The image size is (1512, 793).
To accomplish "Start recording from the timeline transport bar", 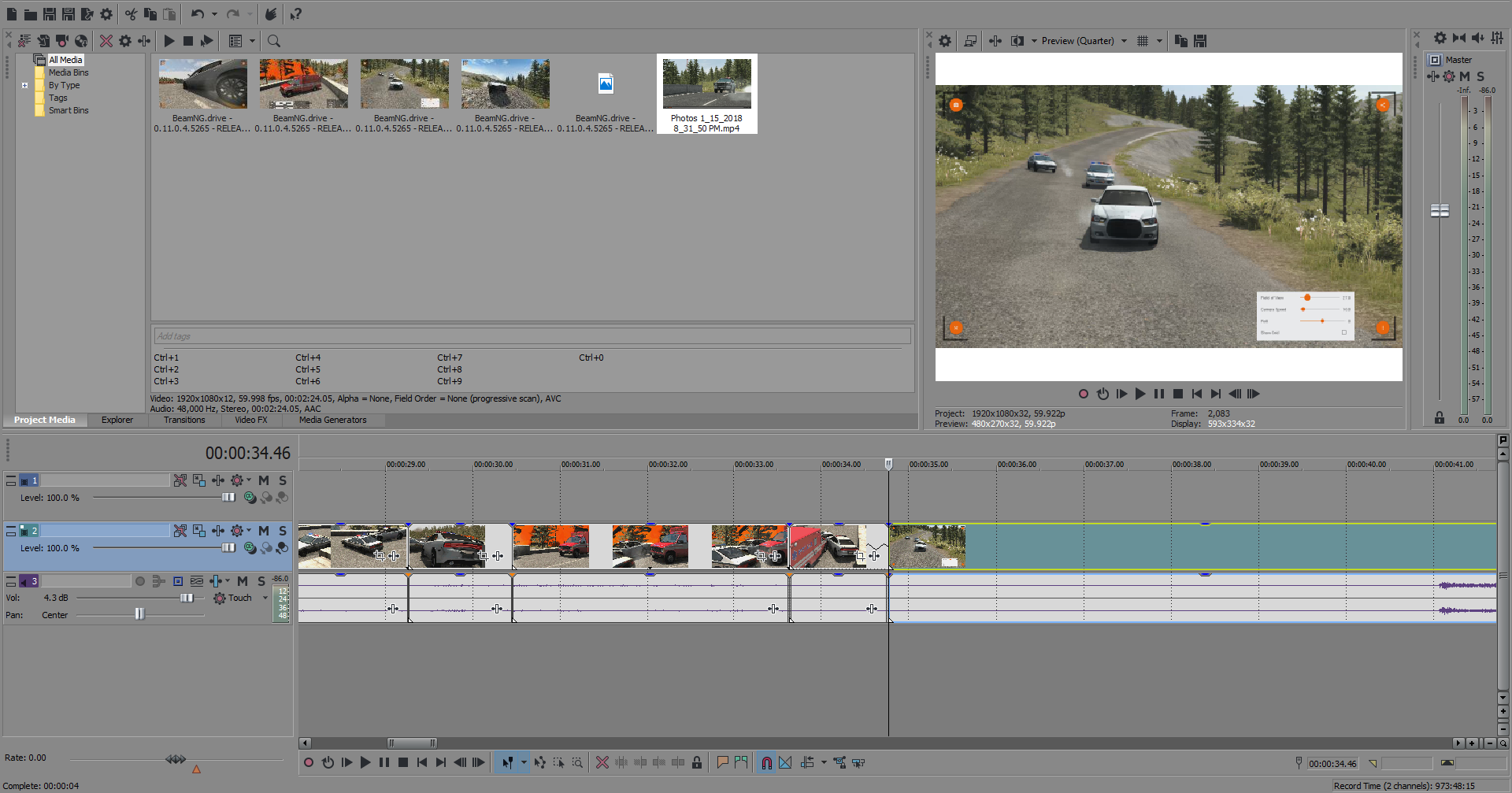I will click(x=309, y=762).
